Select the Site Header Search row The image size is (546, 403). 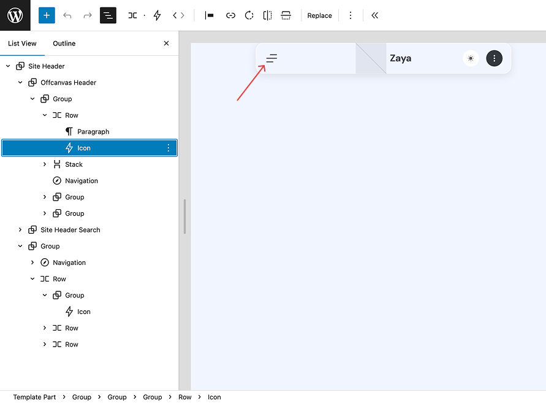pos(89,230)
